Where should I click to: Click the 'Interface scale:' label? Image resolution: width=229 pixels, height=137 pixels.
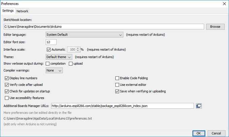pos(14,50)
